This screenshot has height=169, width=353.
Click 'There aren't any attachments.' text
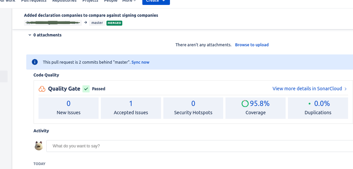203,45
